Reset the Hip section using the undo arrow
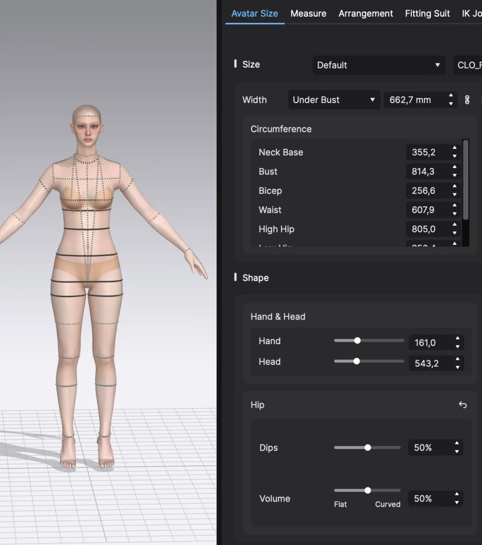Image resolution: width=482 pixels, height=545 pixels. pyautogui.click(x=463, y=405)
